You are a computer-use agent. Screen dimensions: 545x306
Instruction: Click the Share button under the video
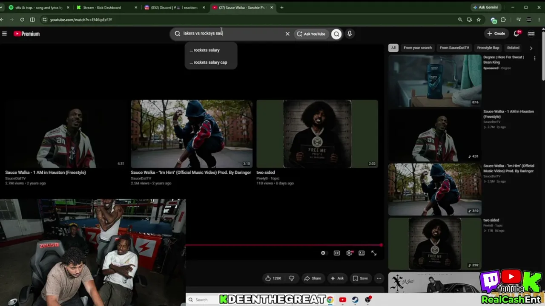pos(313,278)
